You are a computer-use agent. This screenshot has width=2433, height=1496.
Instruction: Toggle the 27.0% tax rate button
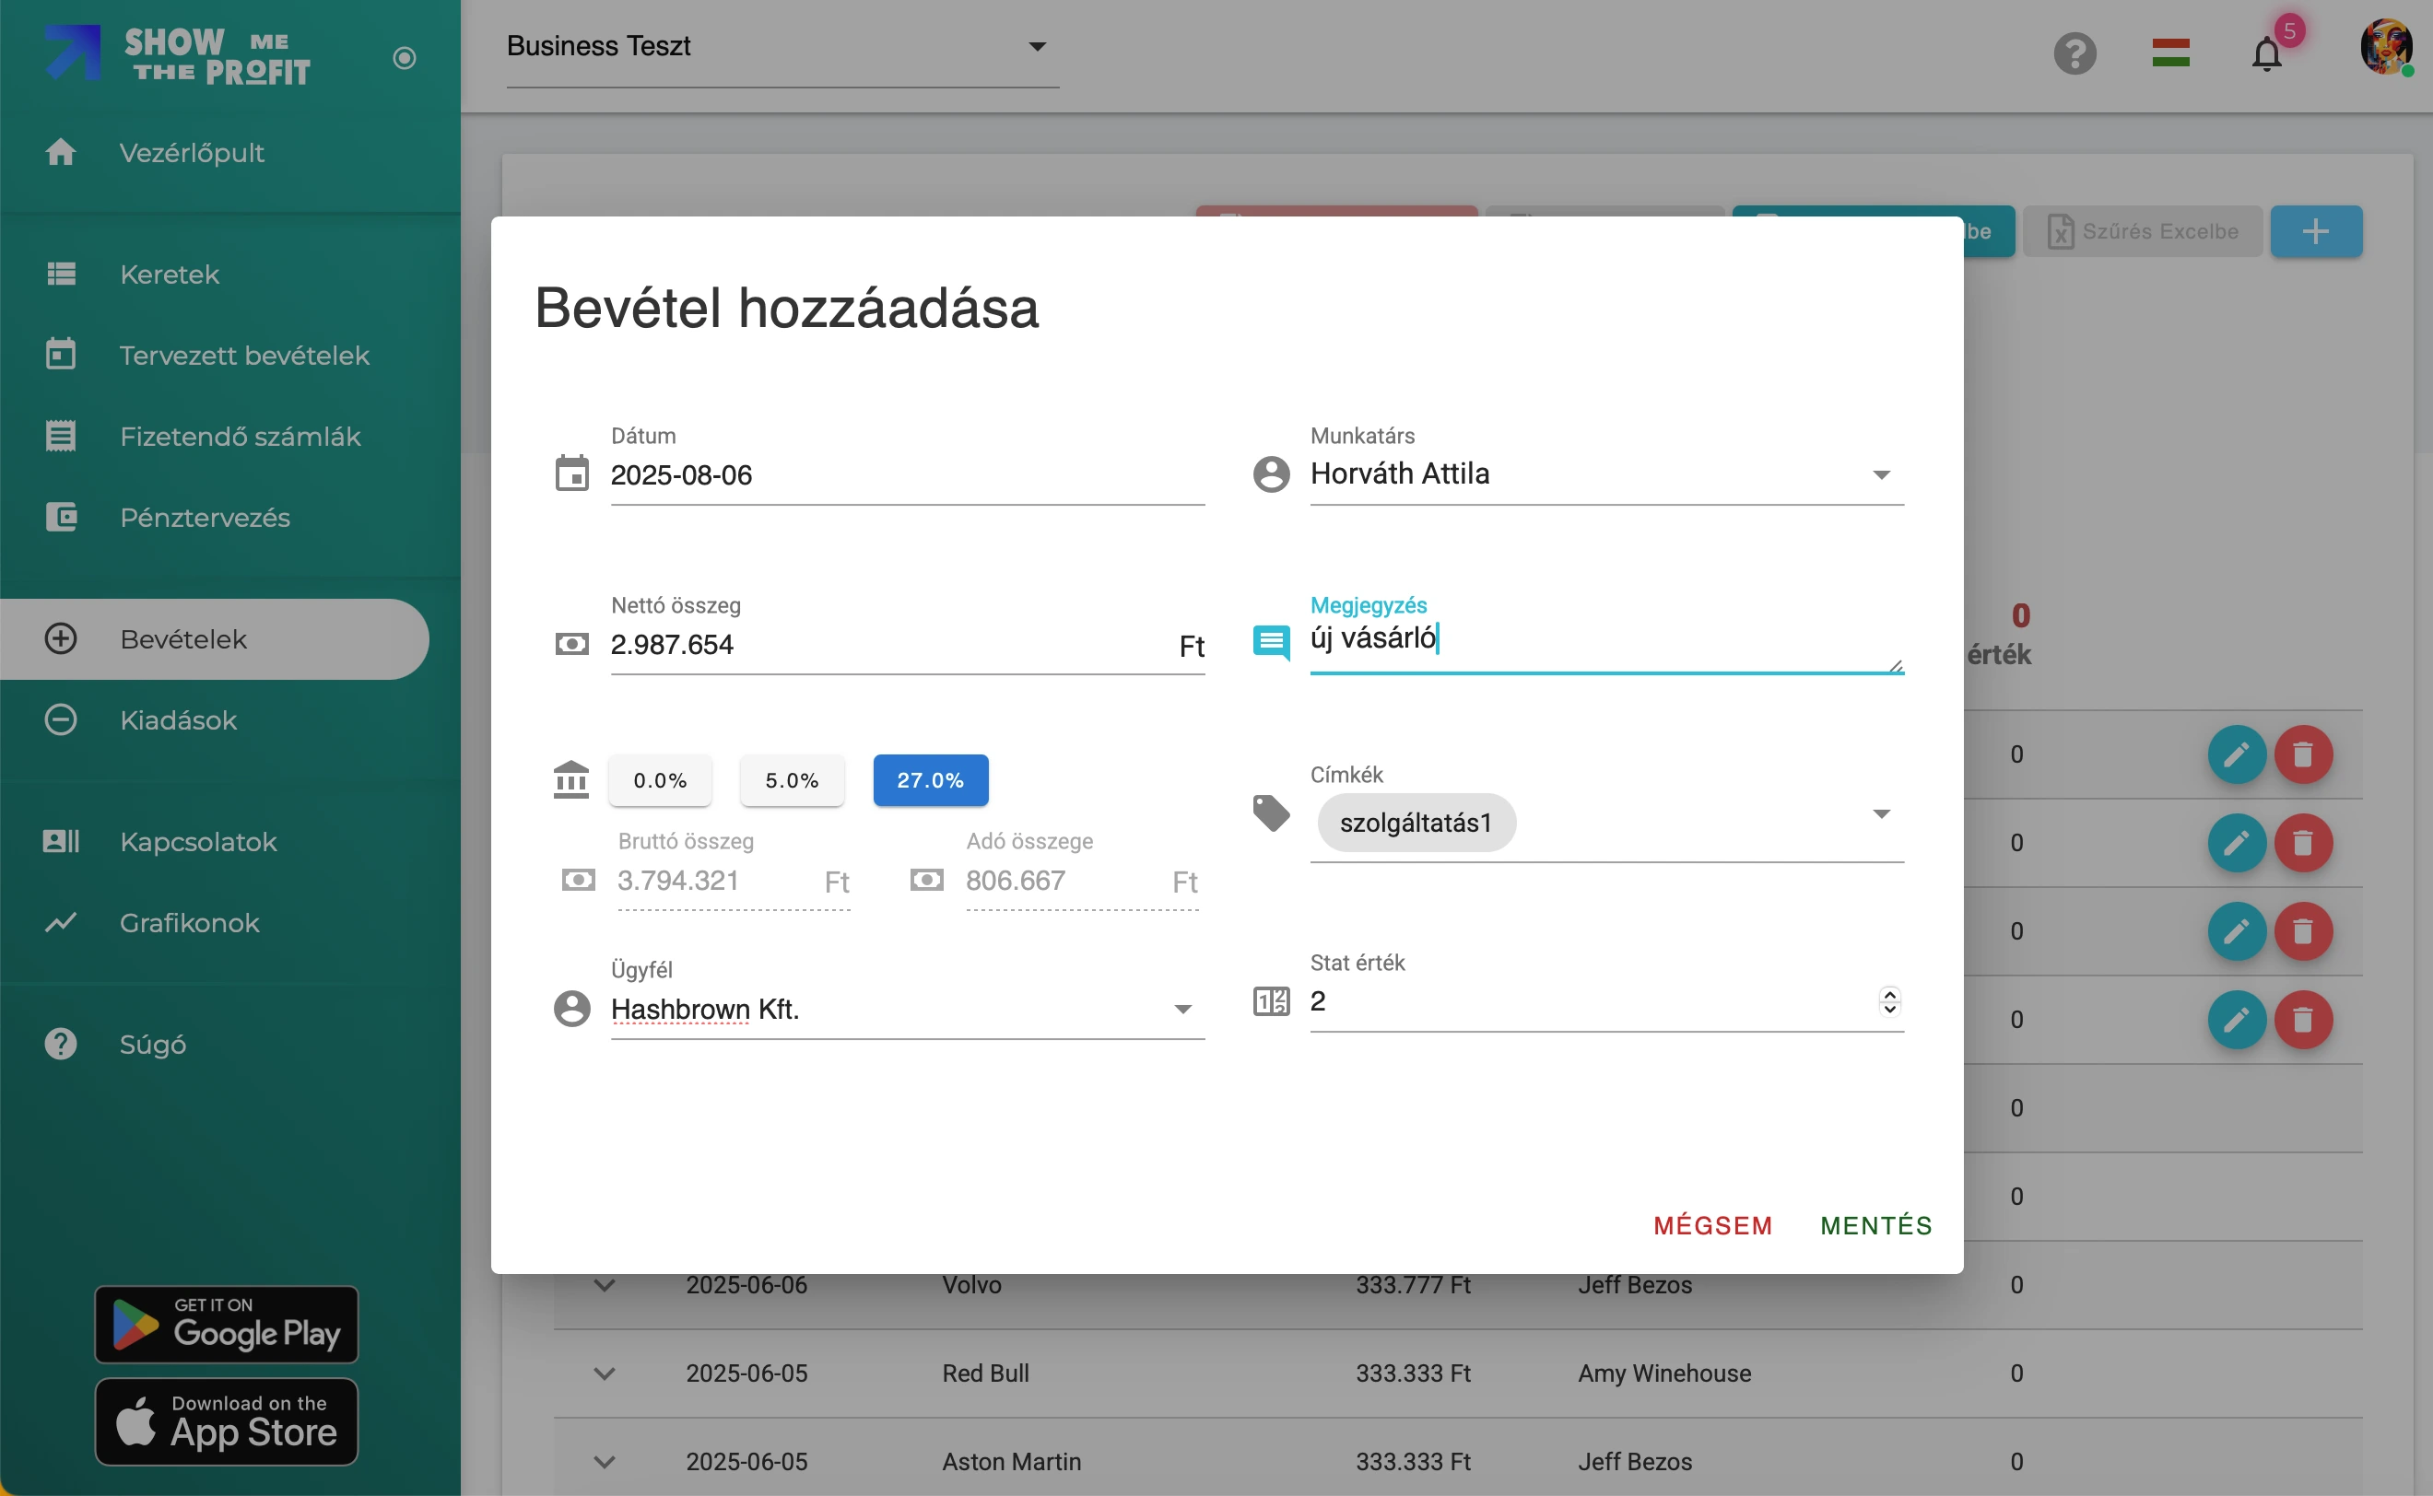pos(930,780)
